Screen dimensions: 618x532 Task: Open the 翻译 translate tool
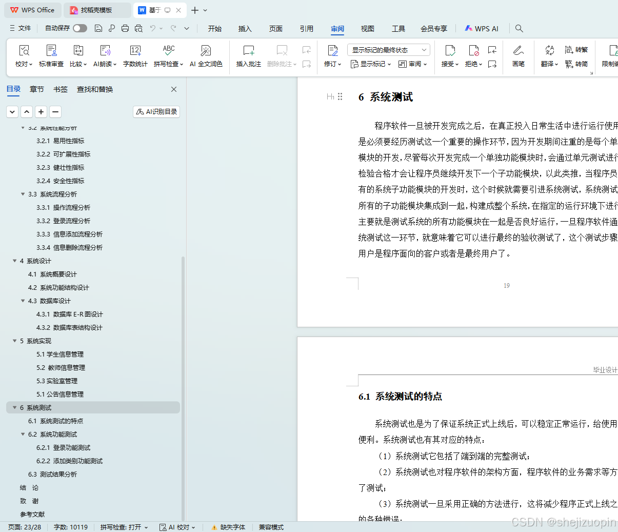[x=549, y=55]
